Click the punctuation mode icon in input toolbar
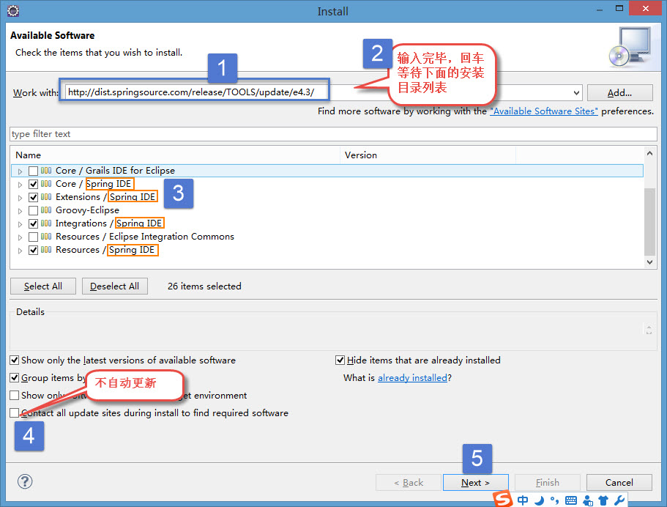 [x=555, y=500]
